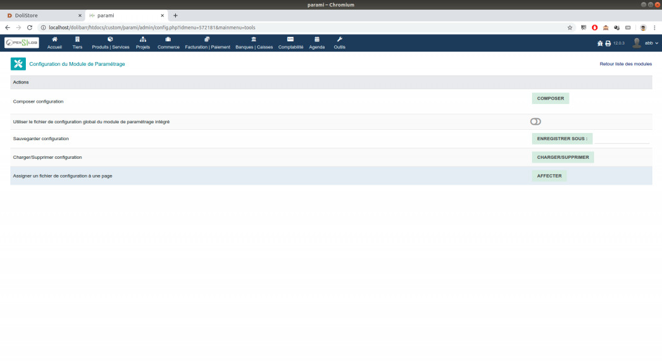Open a new browser tab
Viewport: 662px width, 361px height.
pyautogui.click(x=175, y=15)
